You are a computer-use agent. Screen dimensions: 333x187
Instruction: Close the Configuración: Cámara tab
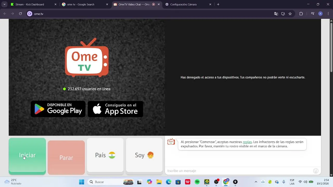(210, 4)
